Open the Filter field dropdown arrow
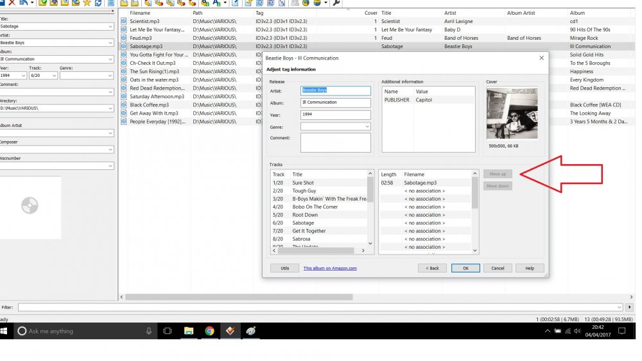The width and height of the screenshot is (642, 361). coord(619,307)
